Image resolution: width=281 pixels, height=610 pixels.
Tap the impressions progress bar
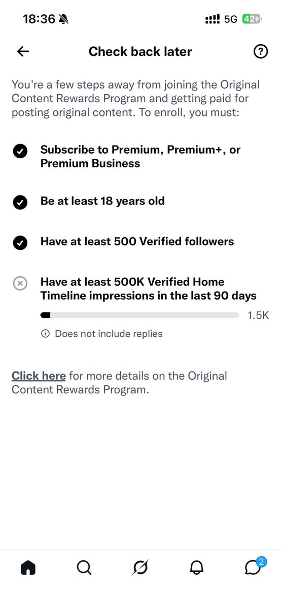point(139,315)
